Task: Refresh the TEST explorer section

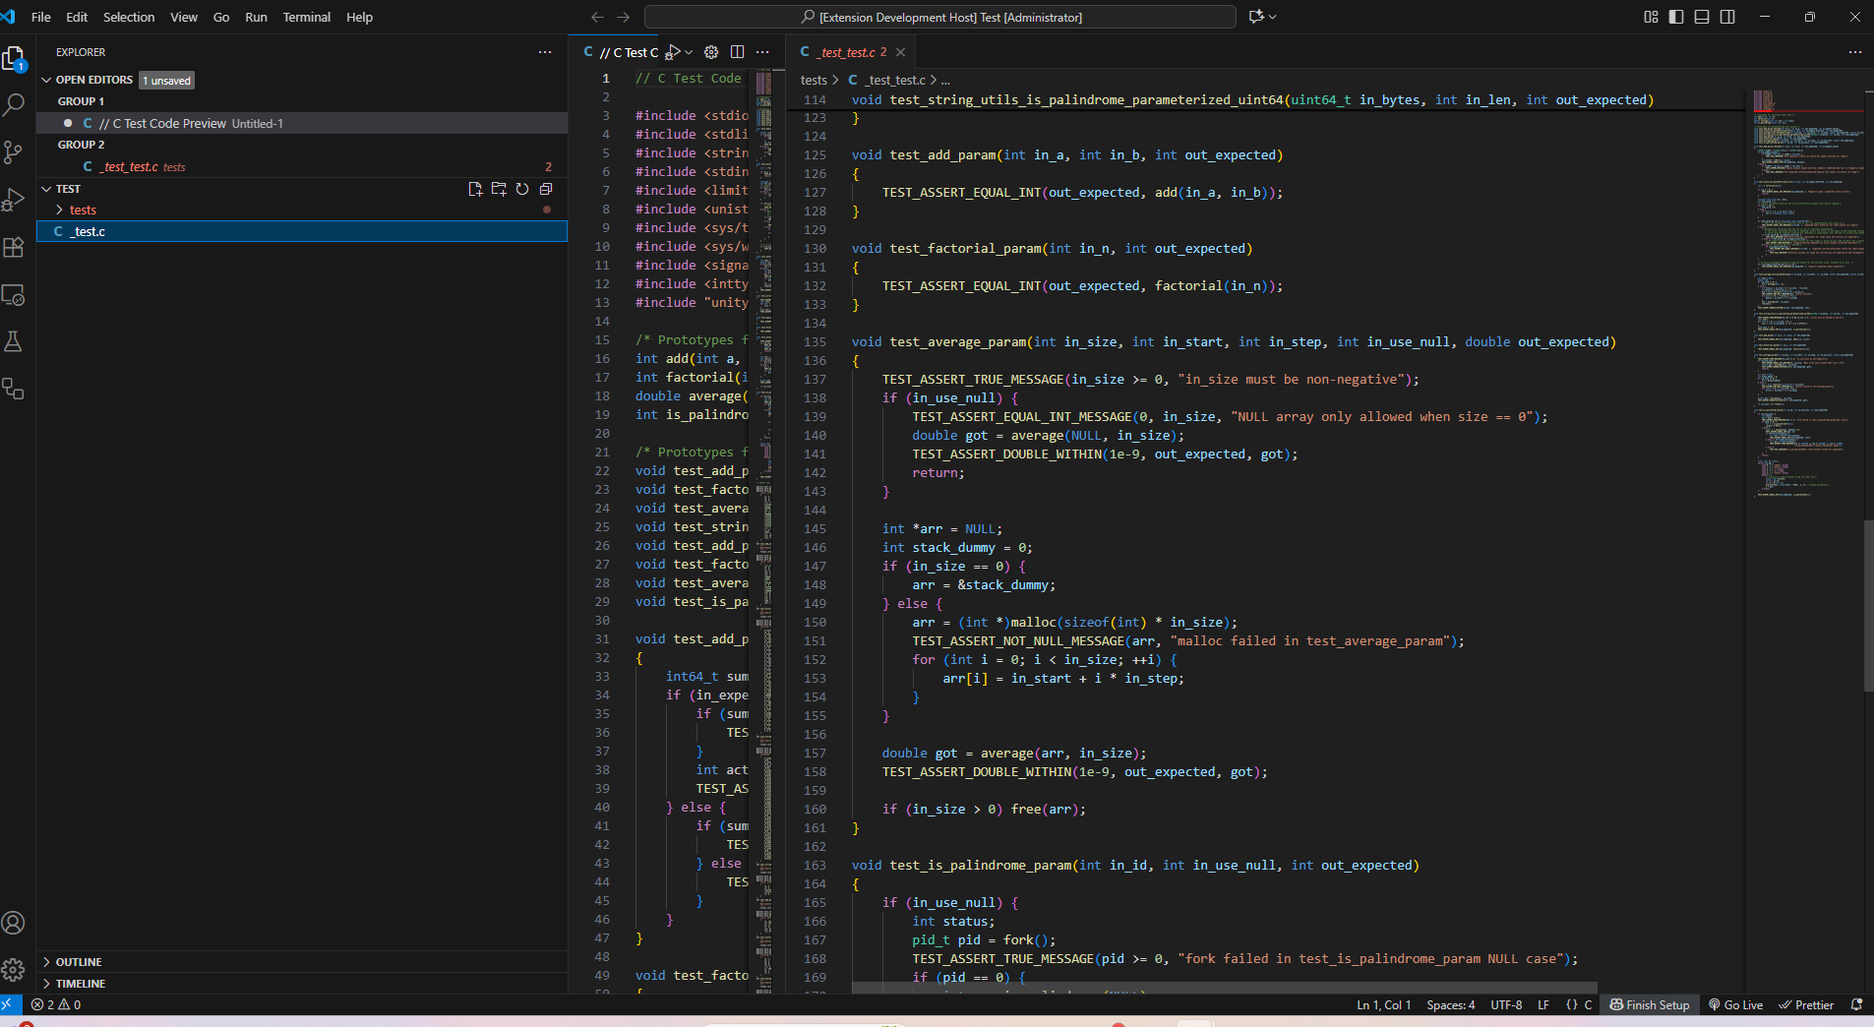Action: [522, 189]
